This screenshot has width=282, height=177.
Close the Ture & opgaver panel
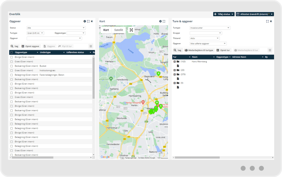pos(271,21)
